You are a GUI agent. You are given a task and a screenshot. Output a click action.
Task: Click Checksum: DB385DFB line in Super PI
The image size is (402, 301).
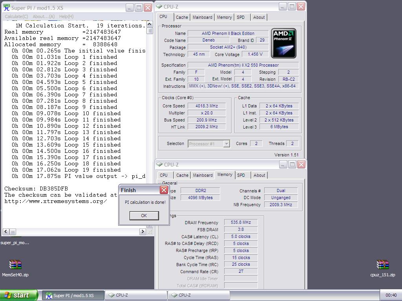(x=36, y=189)
